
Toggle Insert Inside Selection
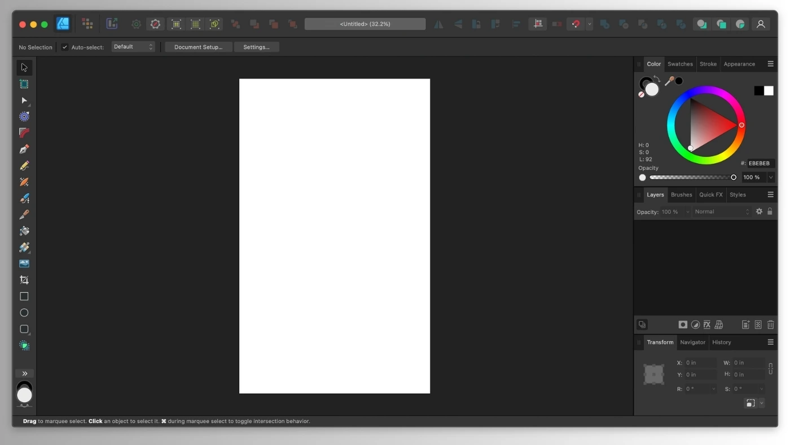coord(740,24)
